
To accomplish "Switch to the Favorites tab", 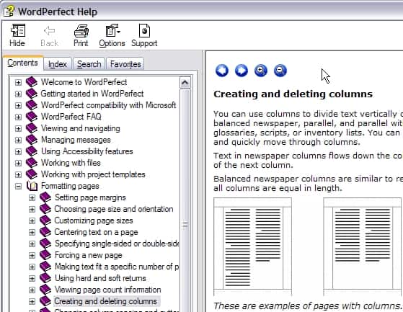I will [x=125, y=64].
